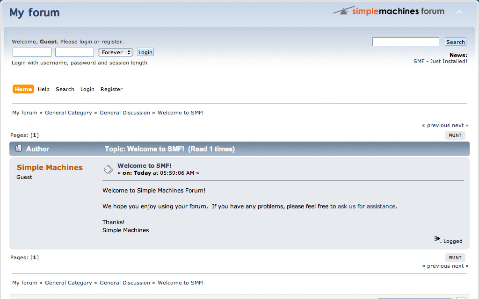
Task: Open the Help menu item
Action: (44, 89)
